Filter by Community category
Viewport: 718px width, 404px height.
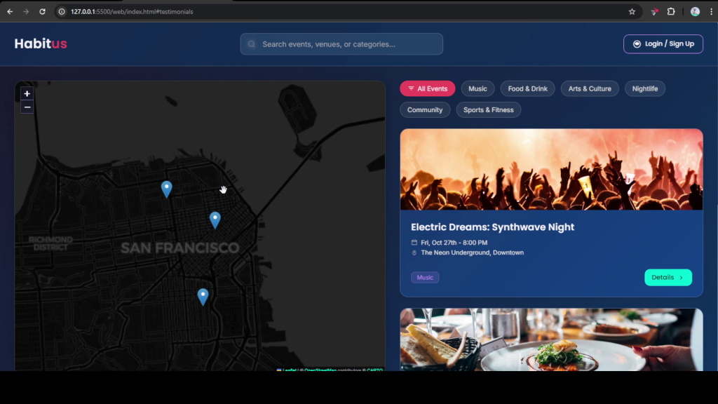coord(425,110)
